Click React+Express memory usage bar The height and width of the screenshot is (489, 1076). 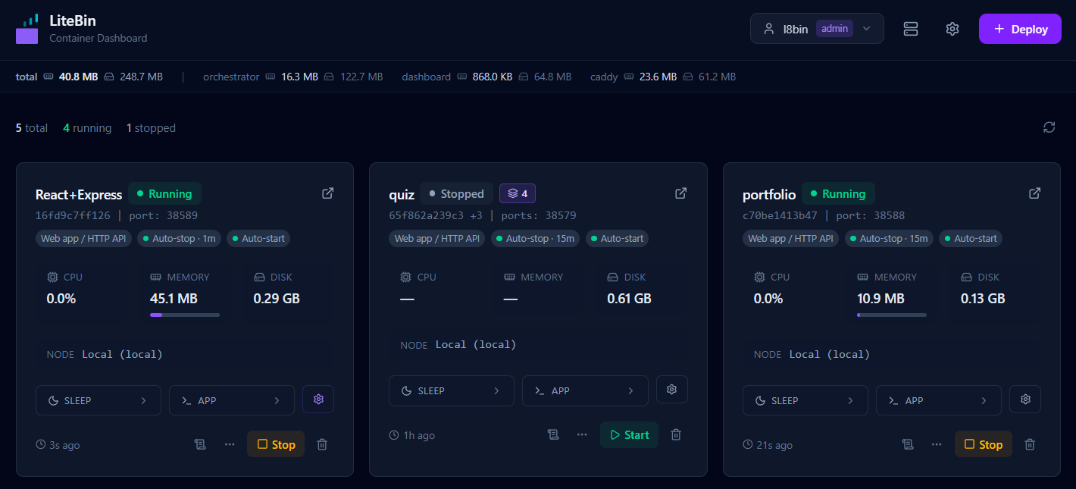click(185, 315)
